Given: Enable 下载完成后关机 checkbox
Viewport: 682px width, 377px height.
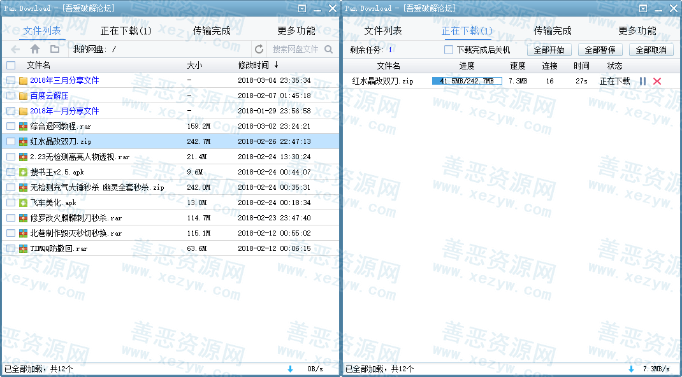Looking at the screenshot, I should (449, 50).
